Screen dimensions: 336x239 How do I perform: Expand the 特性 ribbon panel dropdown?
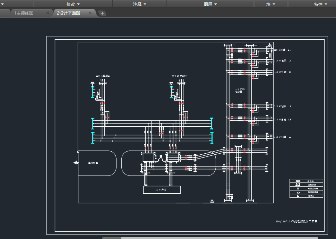pyautogui.click(x=321, y=4)
